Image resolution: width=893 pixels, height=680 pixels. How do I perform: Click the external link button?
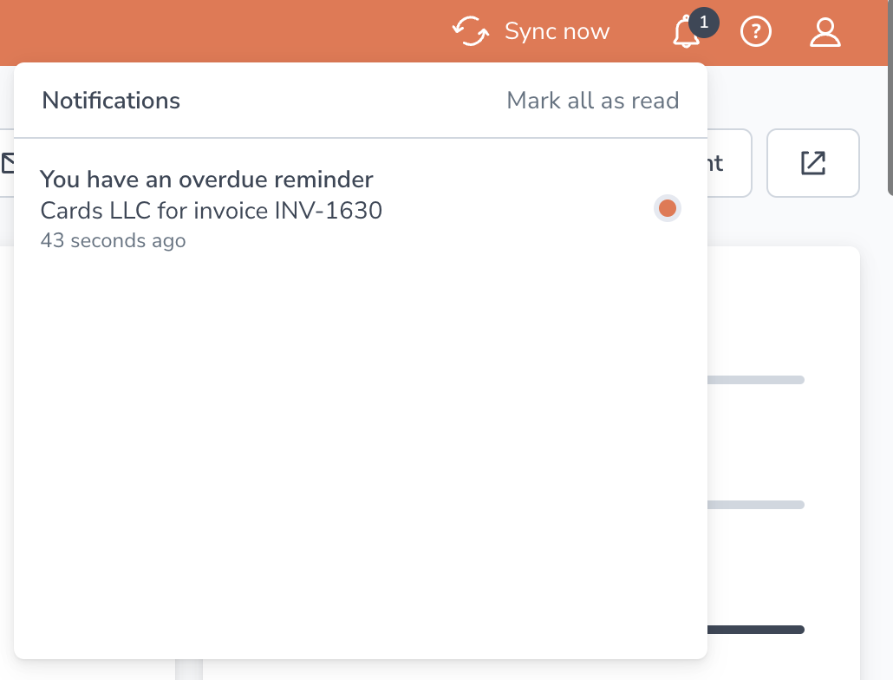tap(812, 162)
